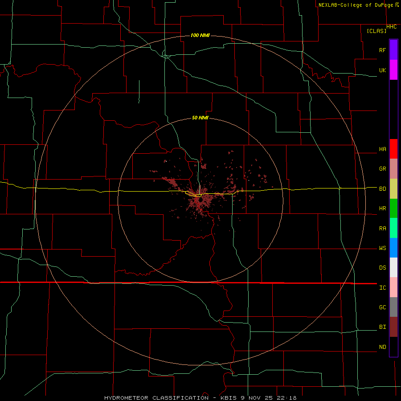Click the DS legend label
Image resolution: width=401 pixels, height=401 pixels.
(x=382, y=268)
